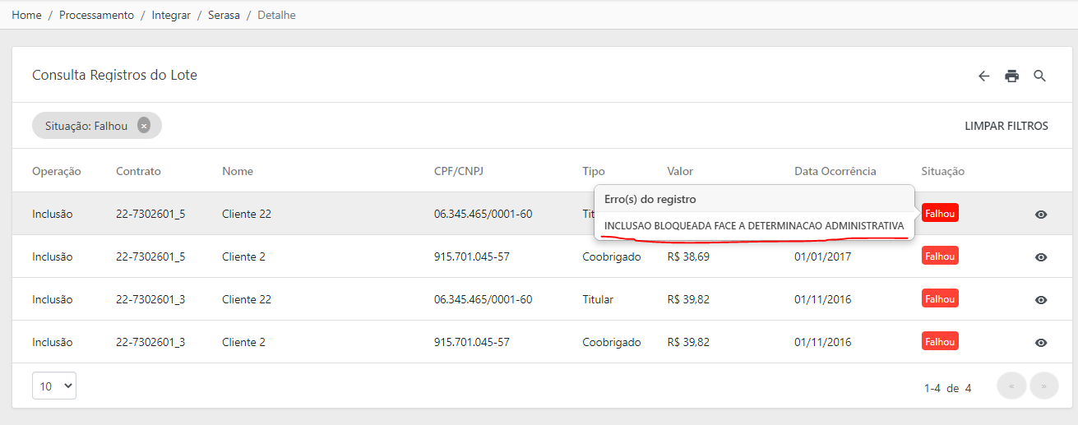Go to previous page of results
1078x425 pixels.
coord(1011,386)
